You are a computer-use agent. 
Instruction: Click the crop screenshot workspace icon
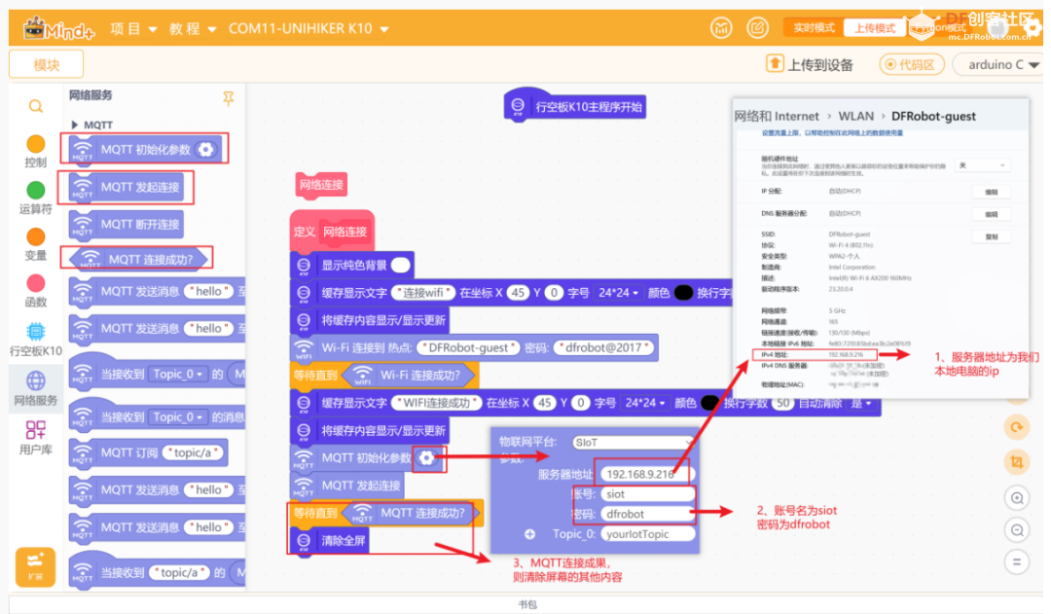1017,461
